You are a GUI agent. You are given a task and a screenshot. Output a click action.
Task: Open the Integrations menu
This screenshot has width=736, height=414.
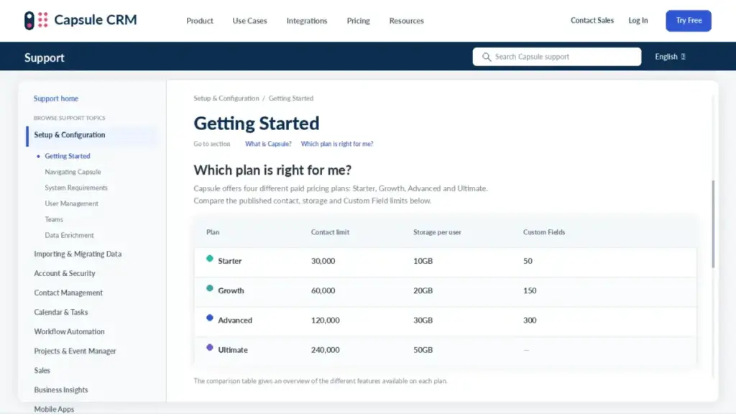pos(307,21)
